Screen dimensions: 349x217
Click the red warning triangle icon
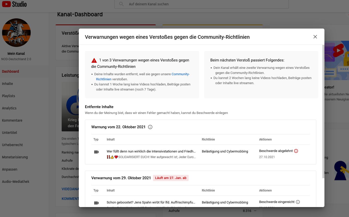pos(94,60)
